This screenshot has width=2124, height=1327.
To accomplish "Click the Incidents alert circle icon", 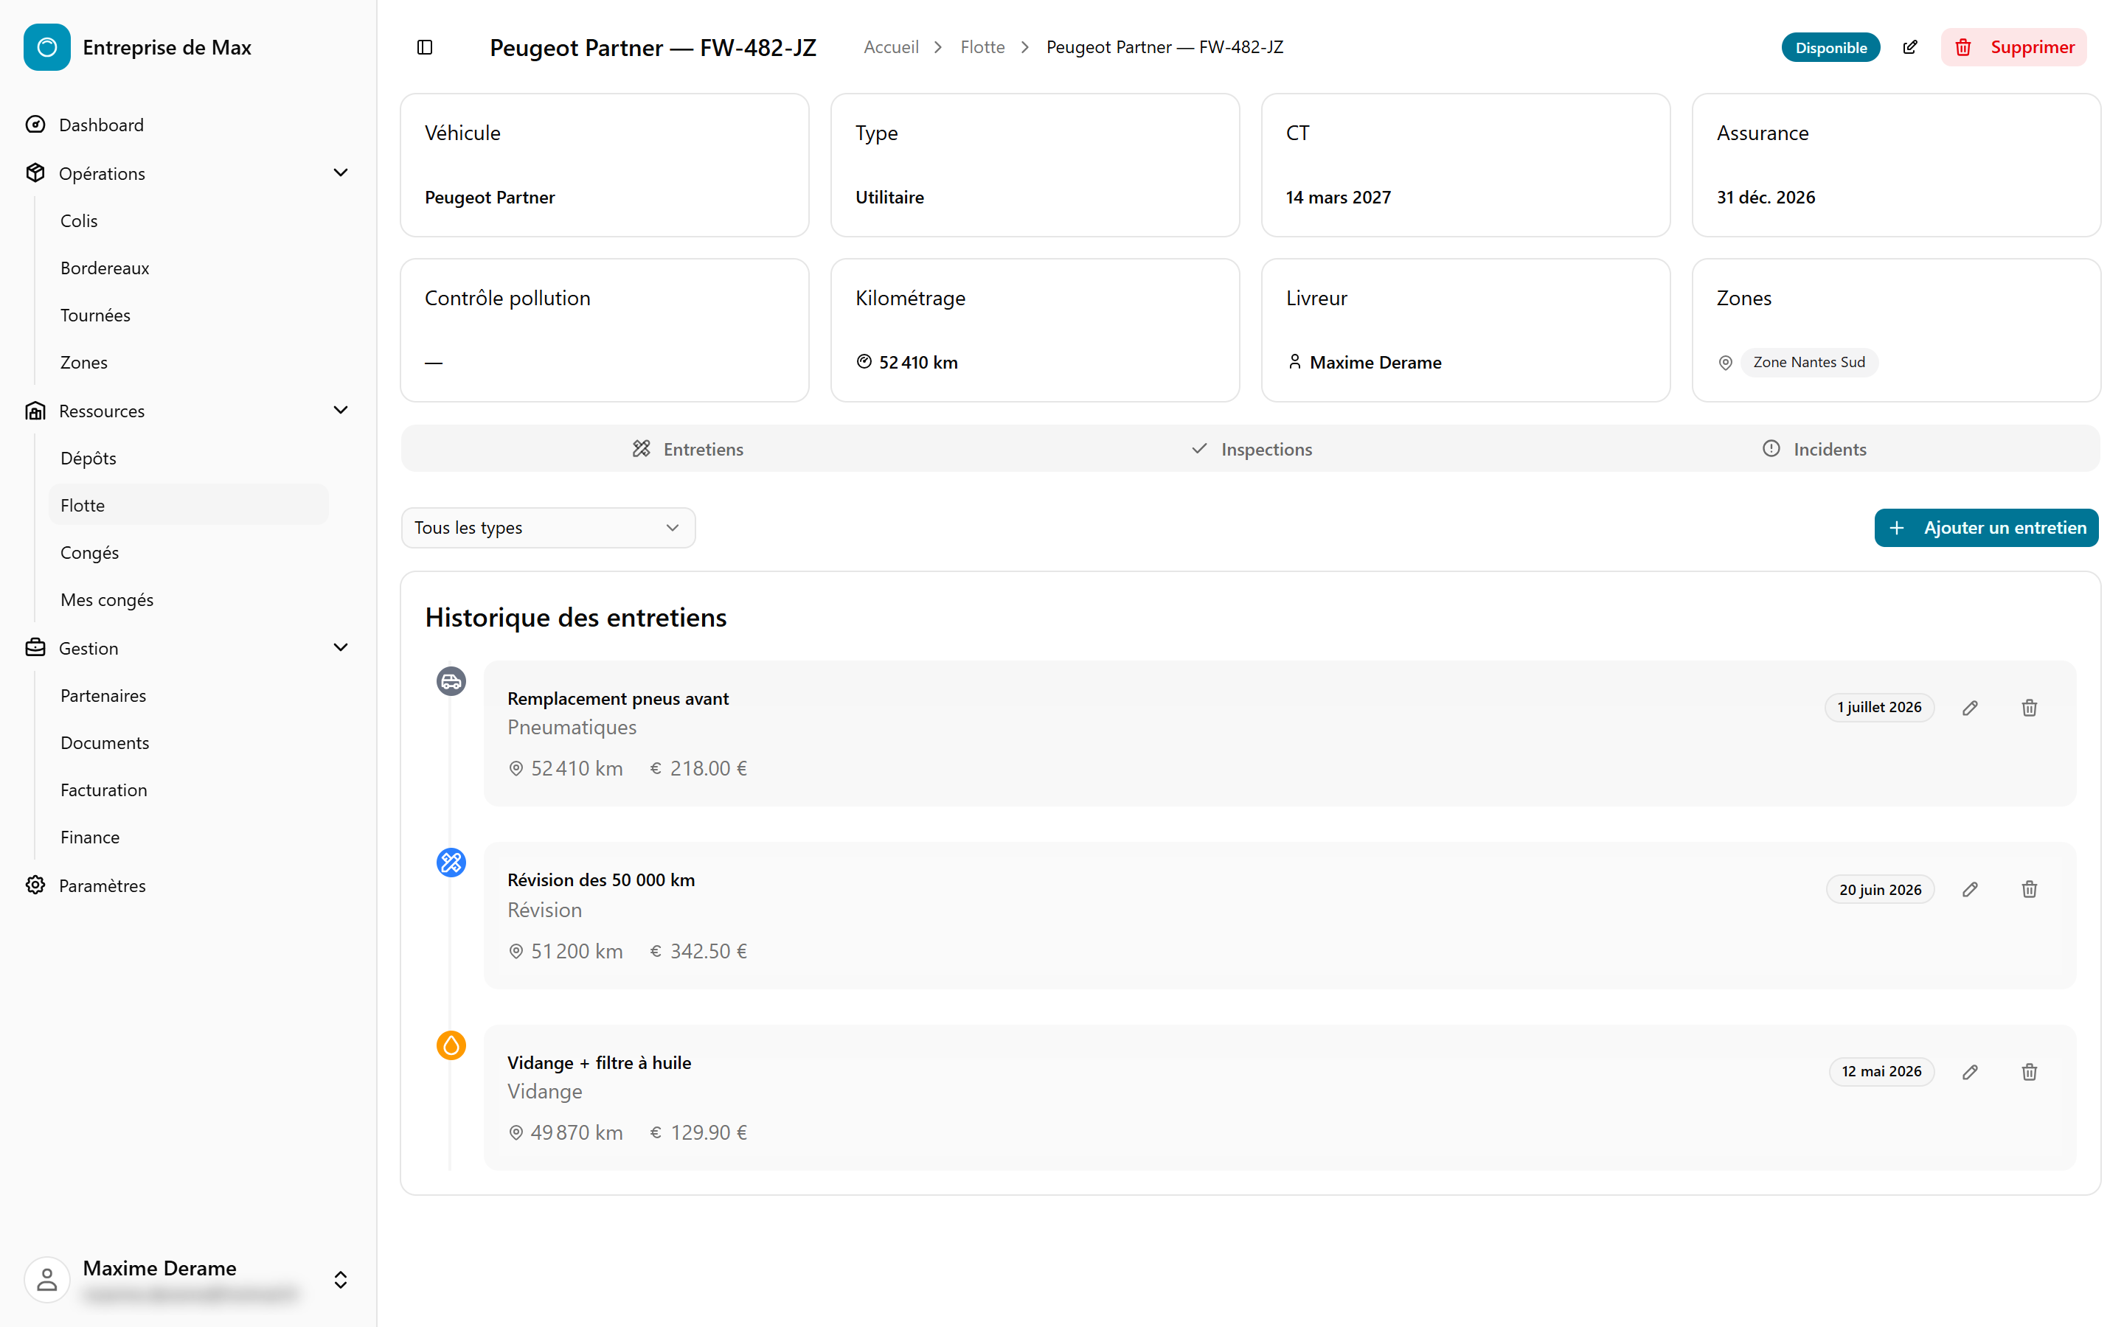I will [x=1772, y=448].
